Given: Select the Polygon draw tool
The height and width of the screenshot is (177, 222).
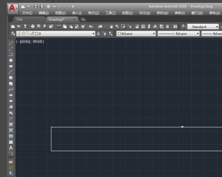Looking at the screenshot, I should coord(11,61).
